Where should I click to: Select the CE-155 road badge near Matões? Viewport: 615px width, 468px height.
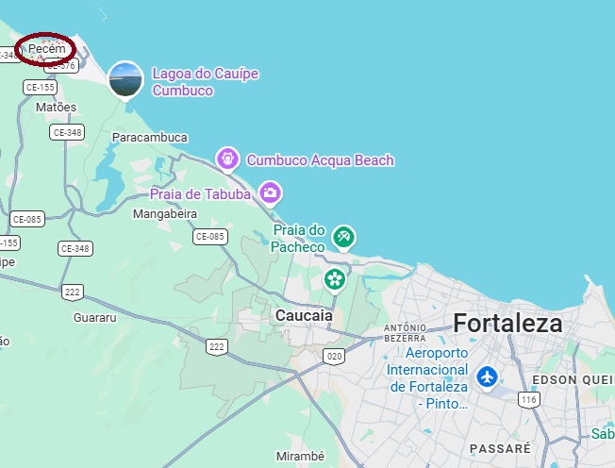(40, 87)
